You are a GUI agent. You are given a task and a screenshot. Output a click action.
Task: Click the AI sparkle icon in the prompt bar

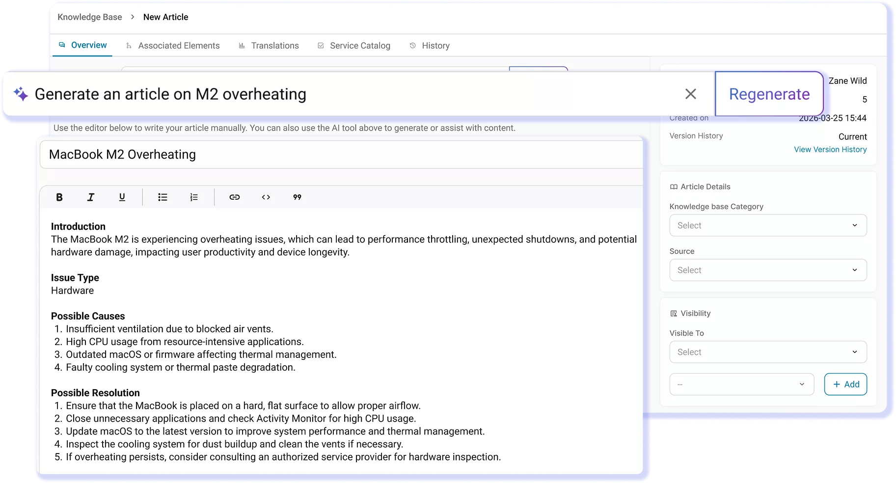(x=21, y=94)
